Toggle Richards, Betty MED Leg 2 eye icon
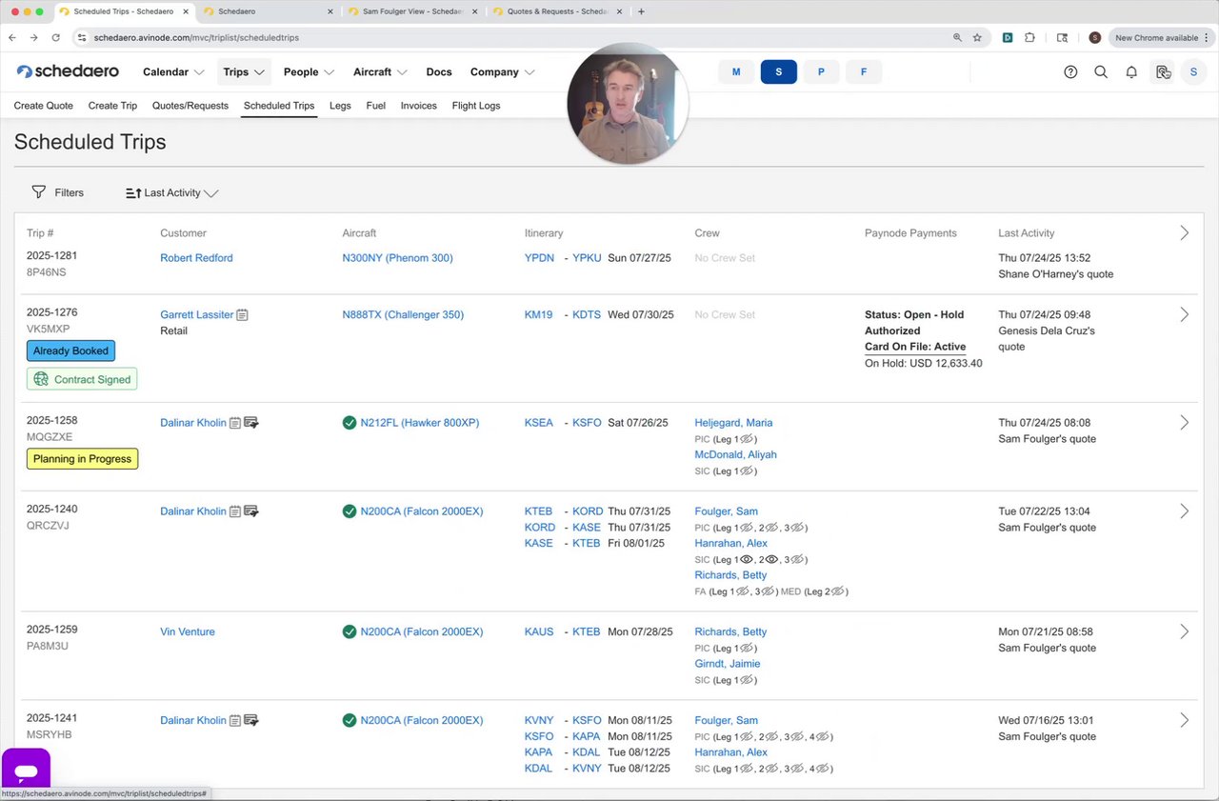1219x801 pixels. tap(838, 591)
